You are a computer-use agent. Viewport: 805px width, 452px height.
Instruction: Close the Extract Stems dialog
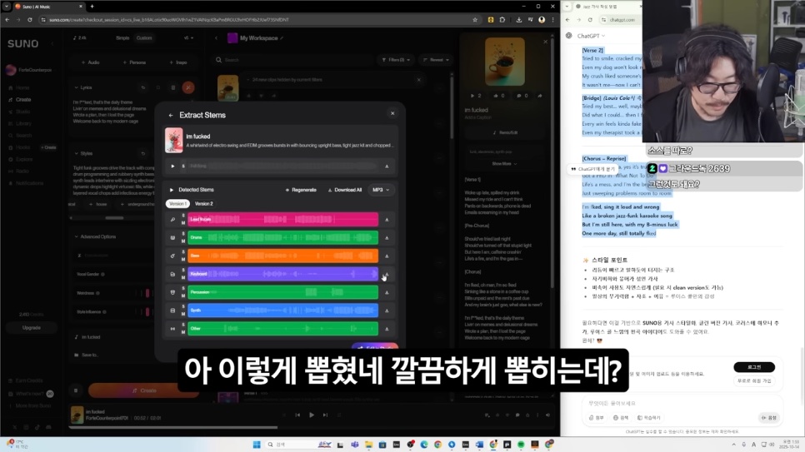[392, 114]
